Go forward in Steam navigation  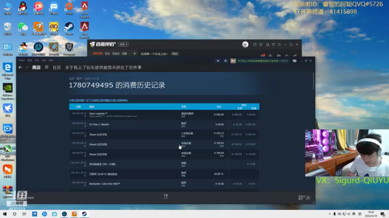[27, 67]
